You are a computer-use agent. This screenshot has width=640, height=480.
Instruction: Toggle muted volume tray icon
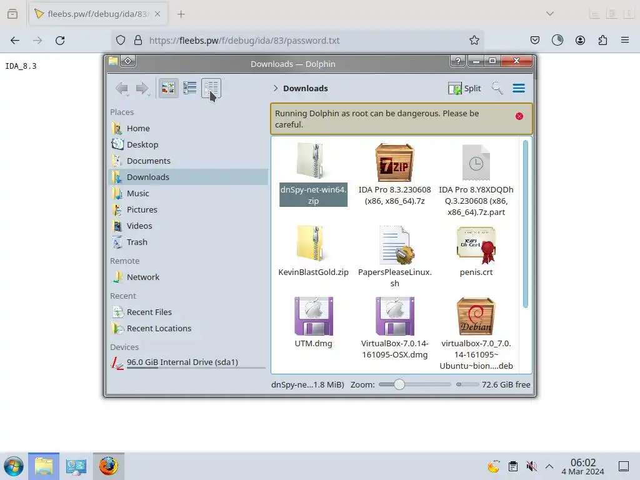(531, 466)
